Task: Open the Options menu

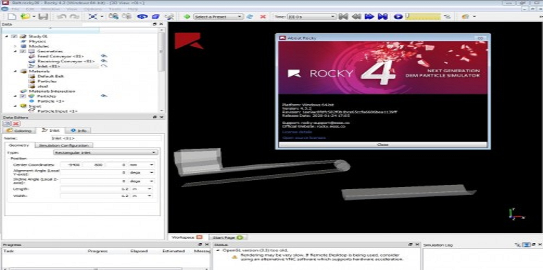Action: tap(93, 9)
